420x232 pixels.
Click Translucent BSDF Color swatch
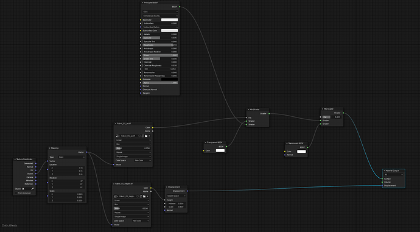tap(301, 152)
